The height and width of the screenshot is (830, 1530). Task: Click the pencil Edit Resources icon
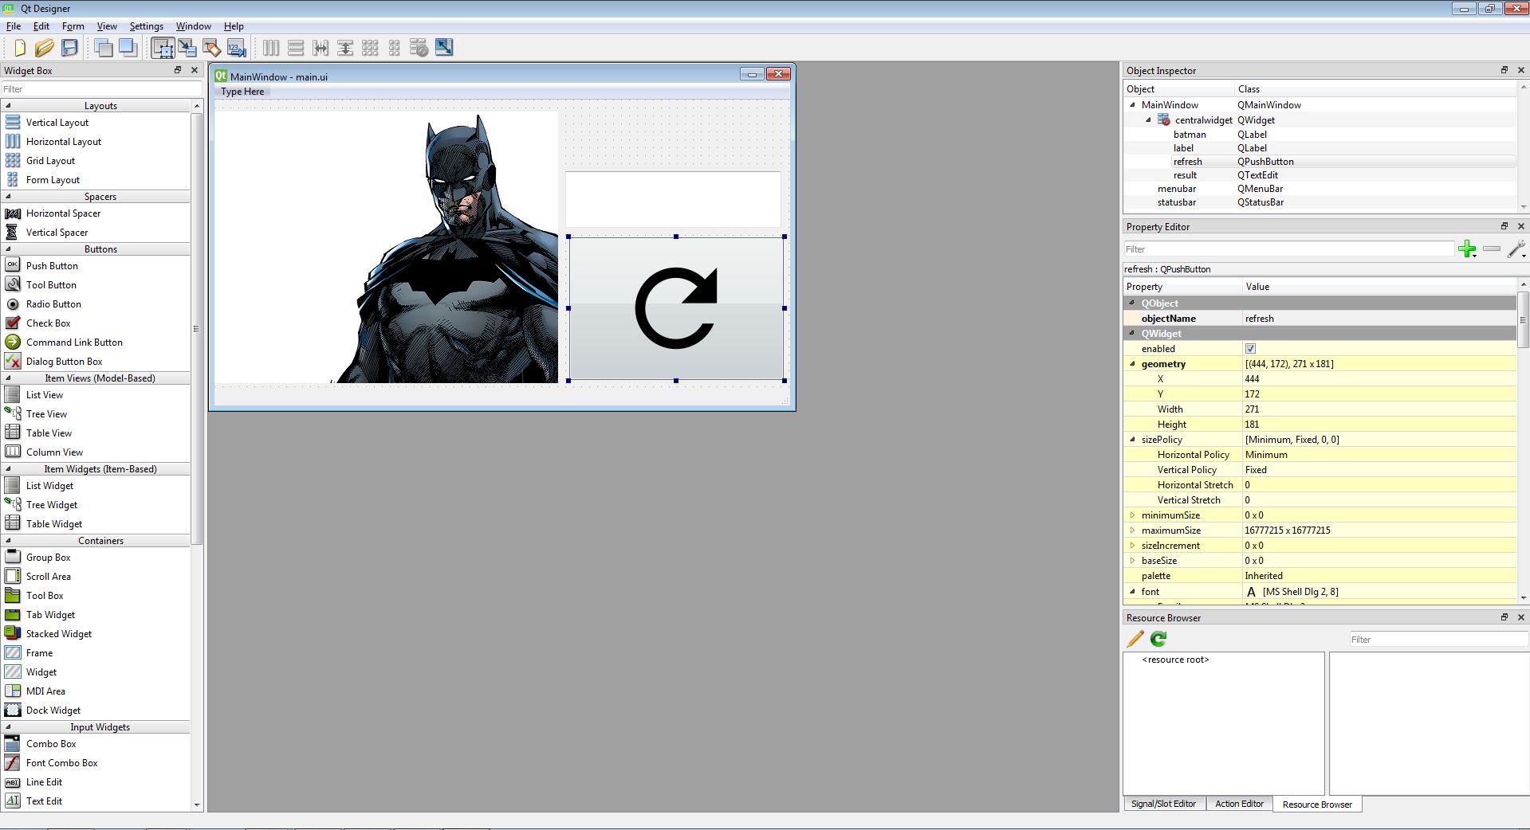(x=1135, y=639)
